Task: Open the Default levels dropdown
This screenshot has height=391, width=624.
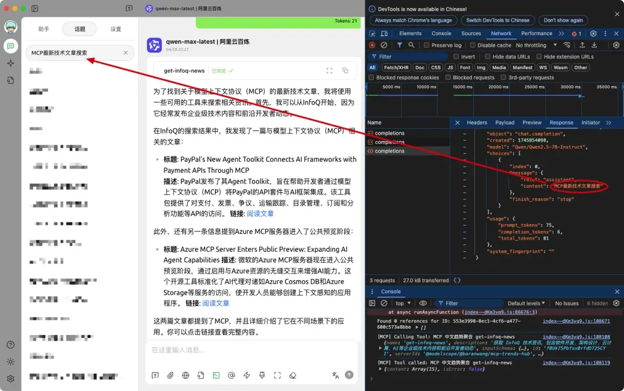Action: [x=526, y=303]
